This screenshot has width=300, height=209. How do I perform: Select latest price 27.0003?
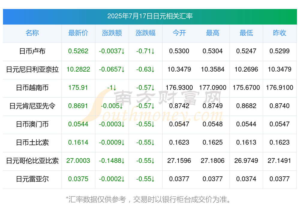78,161
